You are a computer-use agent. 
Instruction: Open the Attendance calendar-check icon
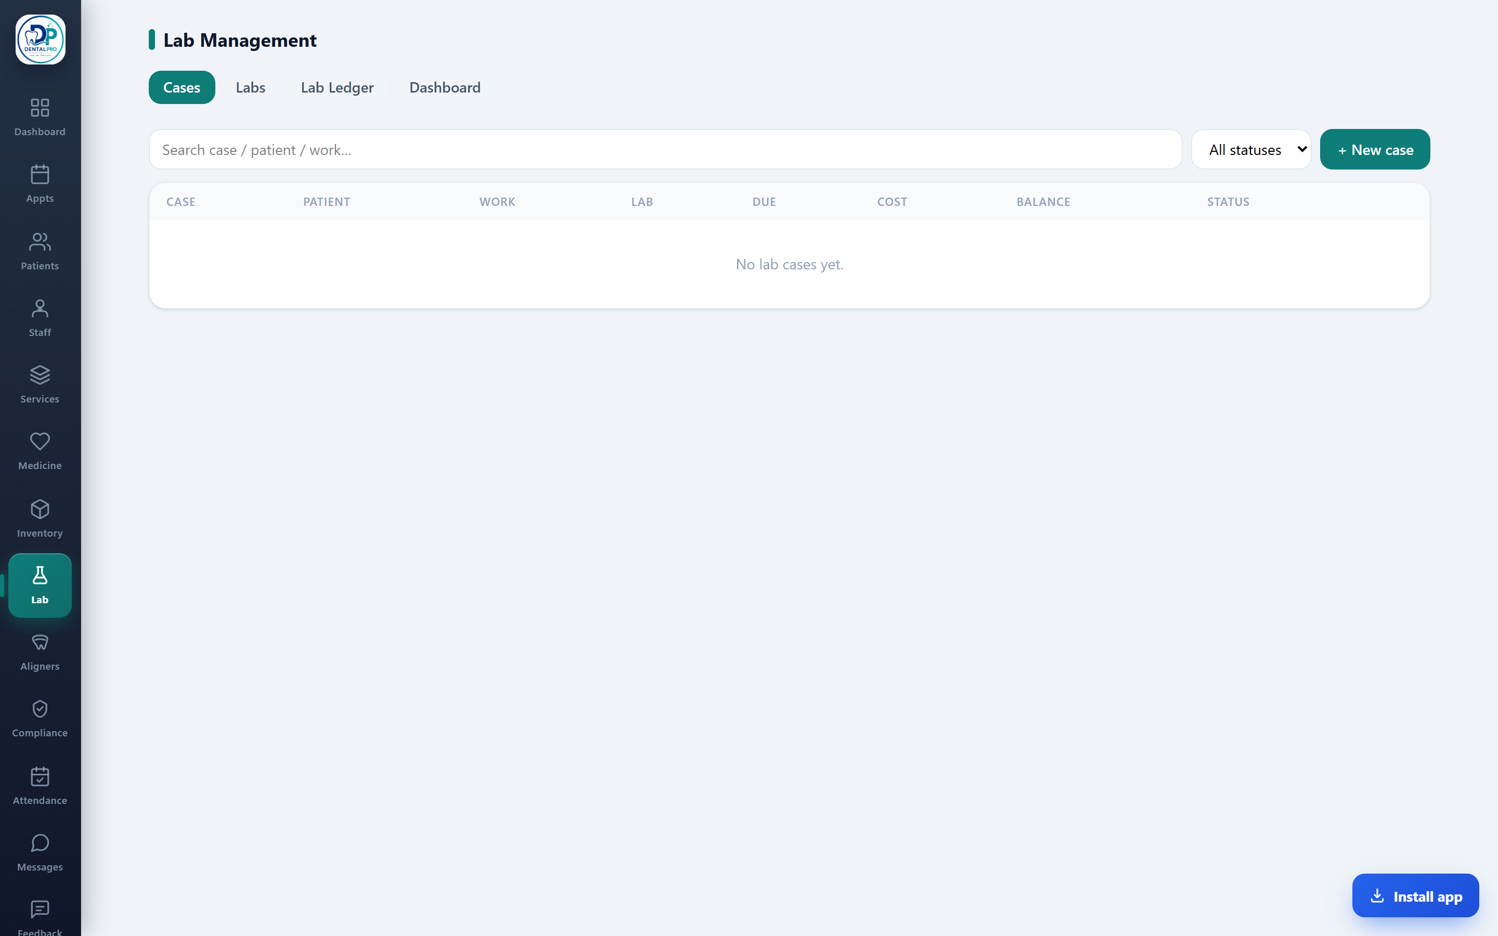click(40, 776)
